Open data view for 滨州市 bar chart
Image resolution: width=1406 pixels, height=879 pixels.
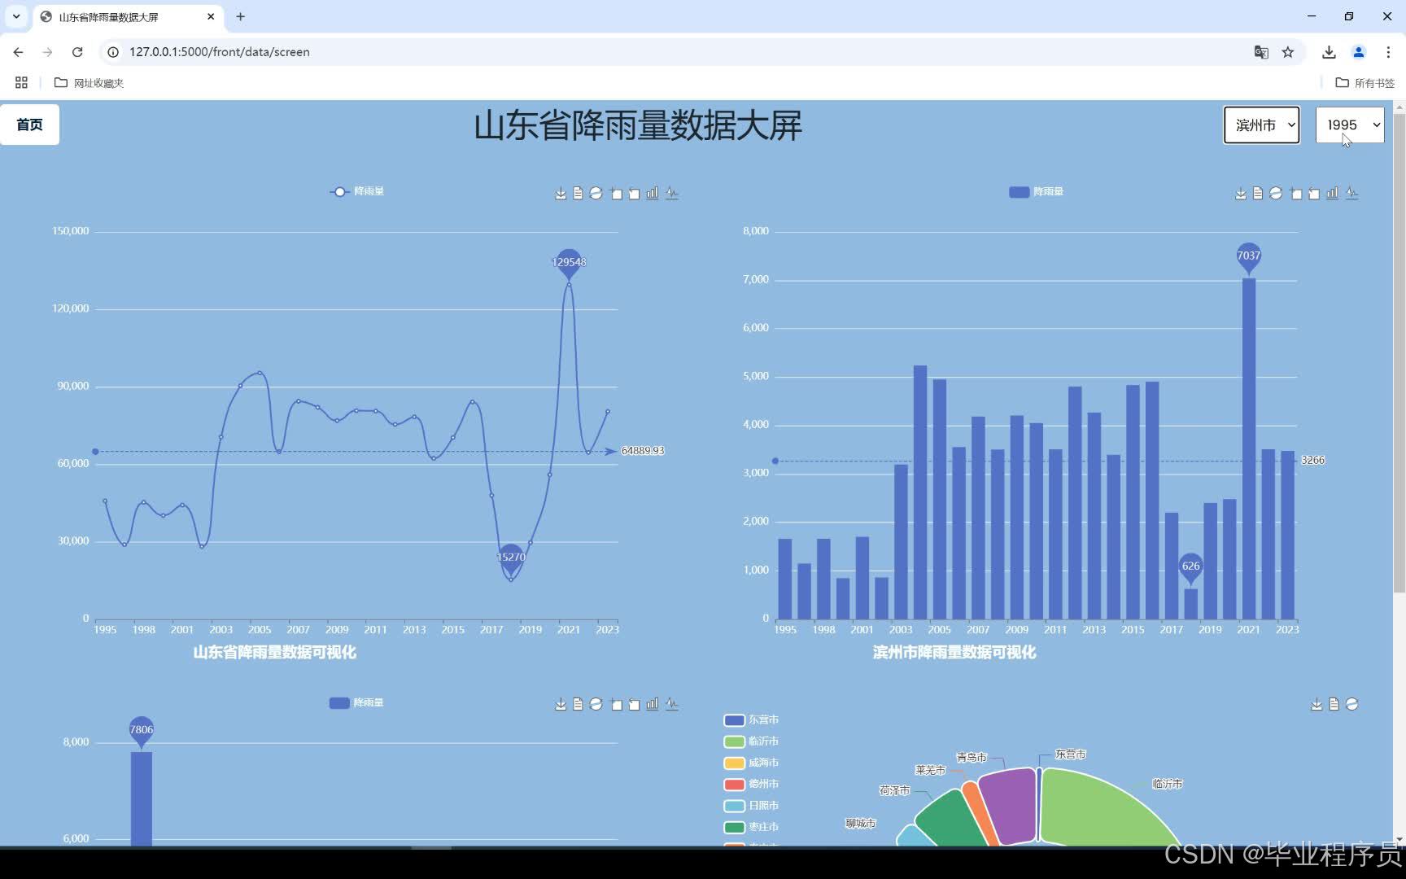pyautogui.click(x=1258, y=193)
